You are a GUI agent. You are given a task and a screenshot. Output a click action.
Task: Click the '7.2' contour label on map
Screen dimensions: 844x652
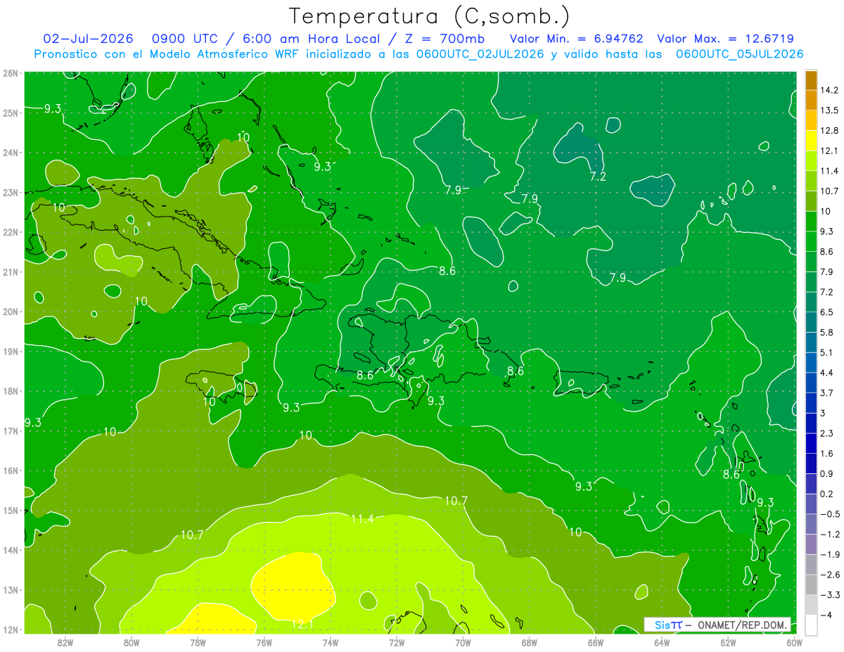point(598,177)
